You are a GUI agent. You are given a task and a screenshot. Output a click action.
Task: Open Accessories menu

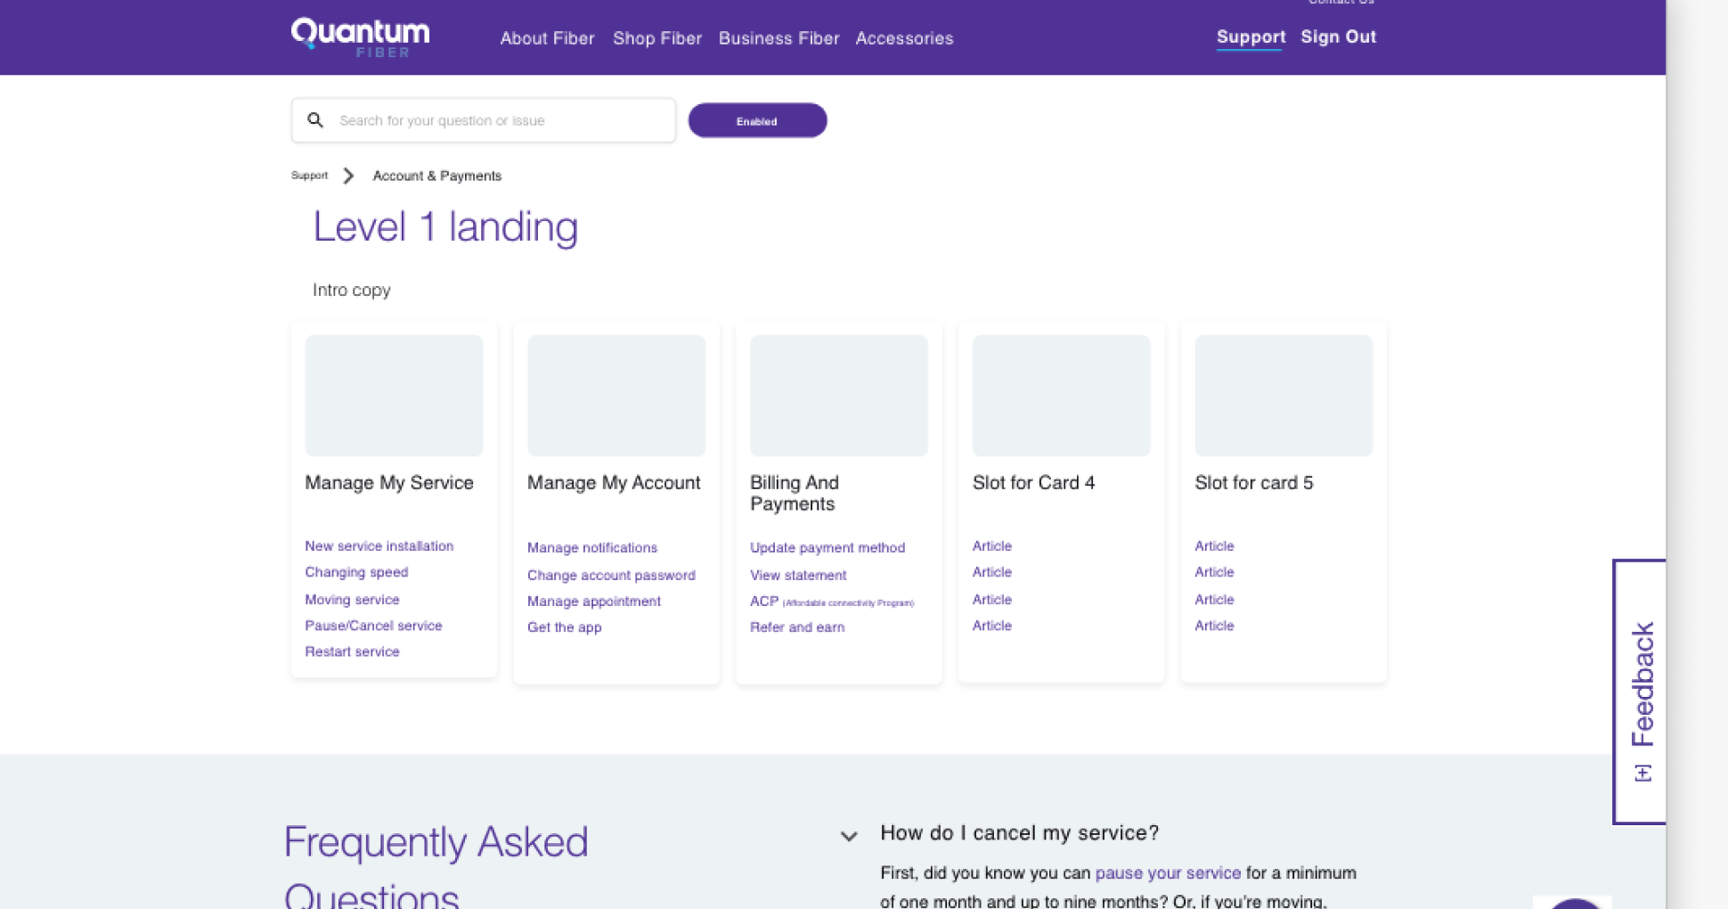[x=904, y=38]
